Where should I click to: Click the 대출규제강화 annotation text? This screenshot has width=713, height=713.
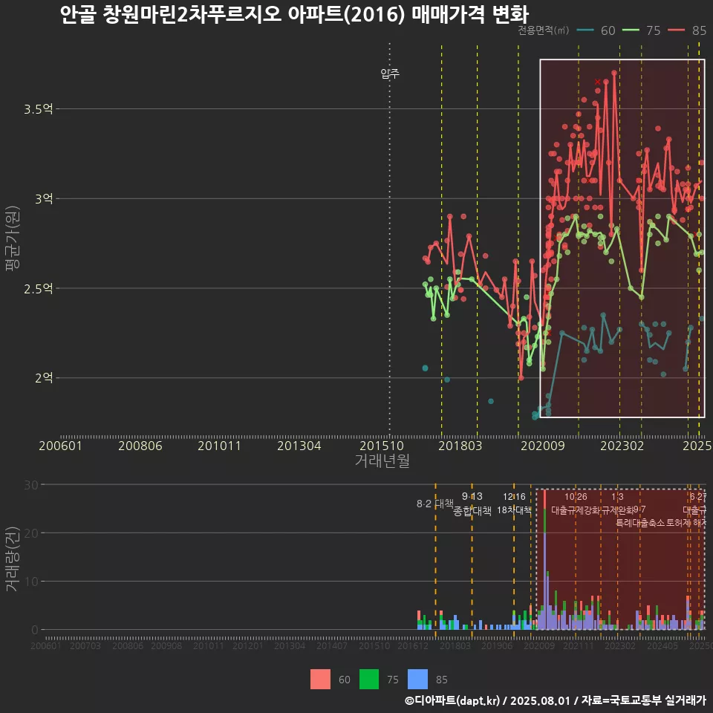coord(576,510)
